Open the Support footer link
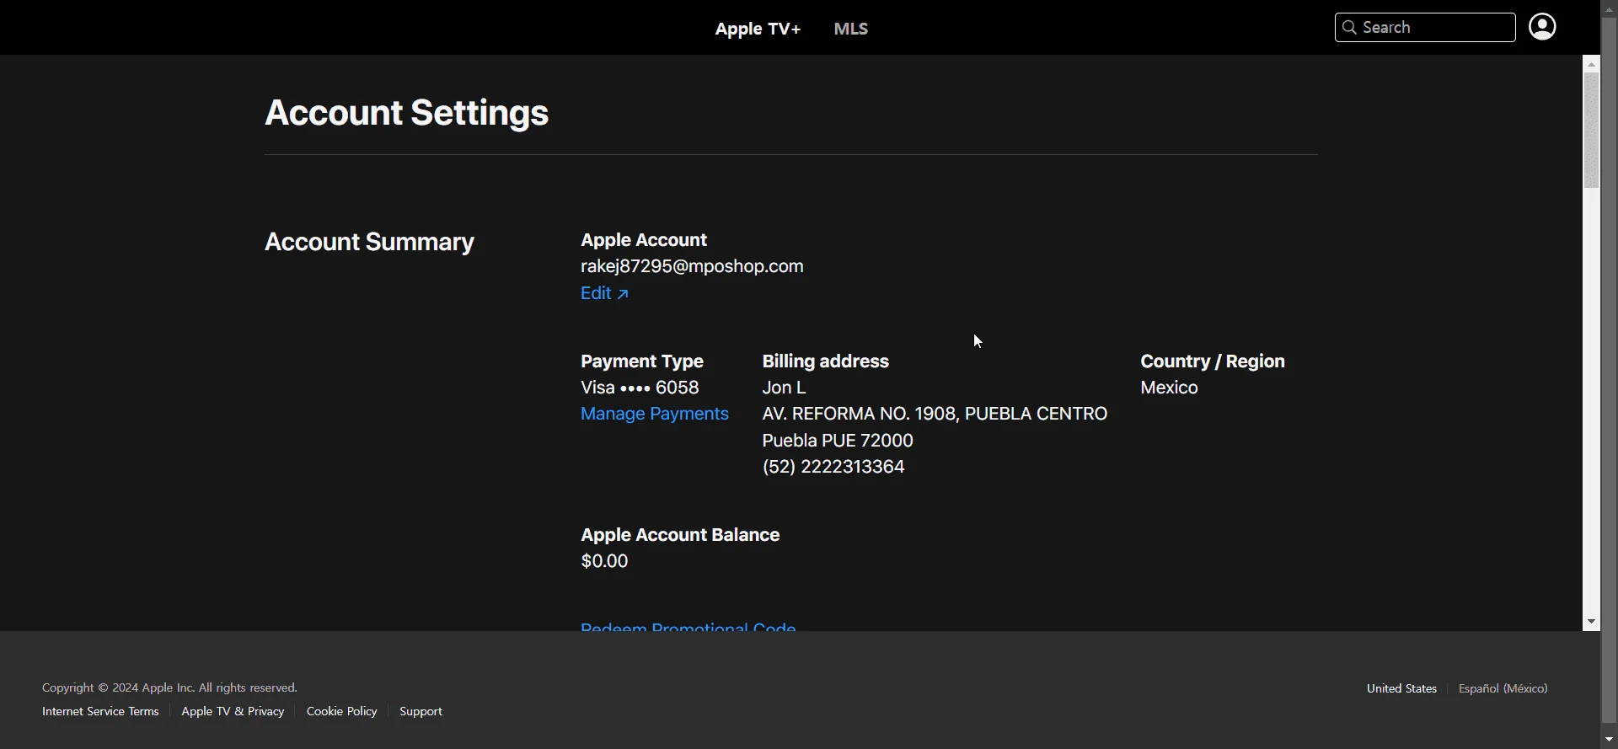This screenshot has width=1618, height=749. (421, 711)
